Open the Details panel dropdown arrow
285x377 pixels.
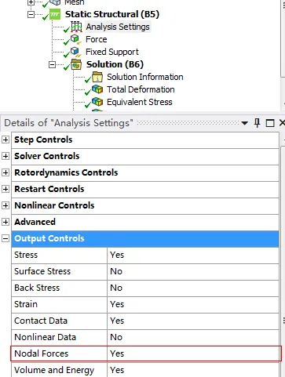(244, 123)
